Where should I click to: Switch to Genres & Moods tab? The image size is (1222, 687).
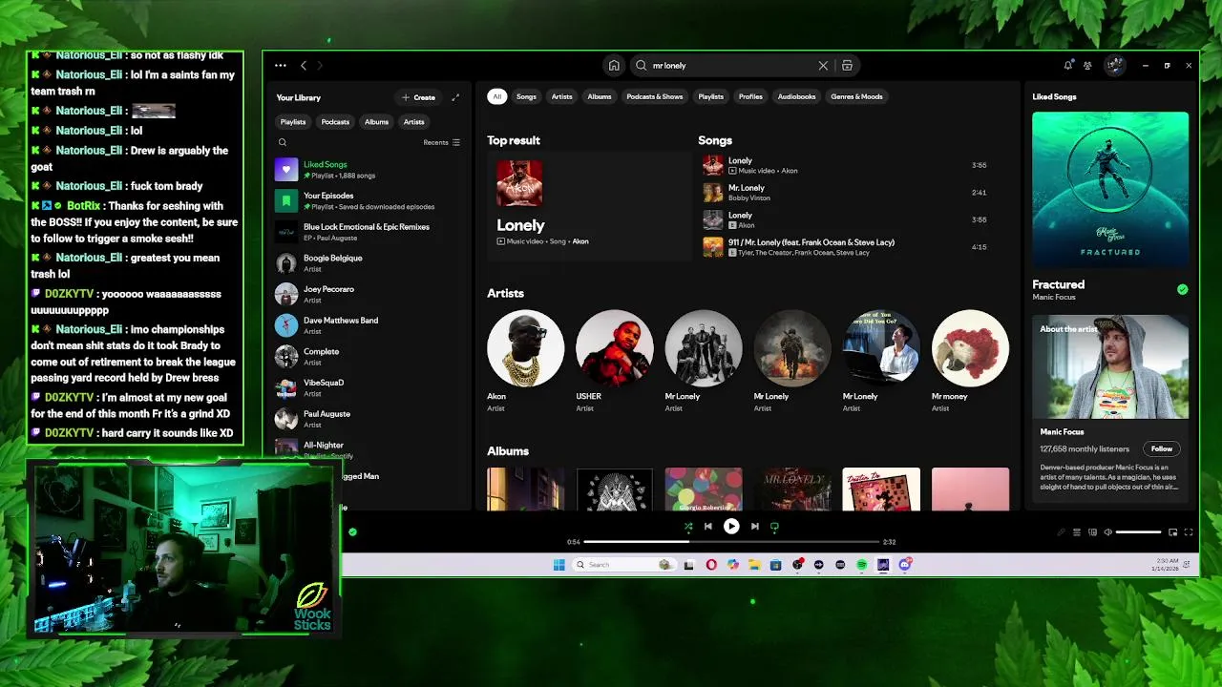coord(856,96)
